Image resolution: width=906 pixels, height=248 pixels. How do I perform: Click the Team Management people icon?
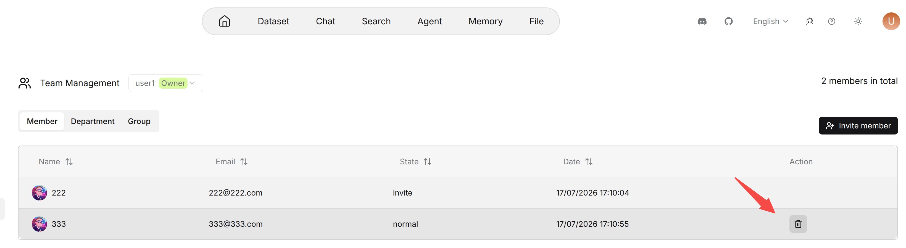(25, 83)
